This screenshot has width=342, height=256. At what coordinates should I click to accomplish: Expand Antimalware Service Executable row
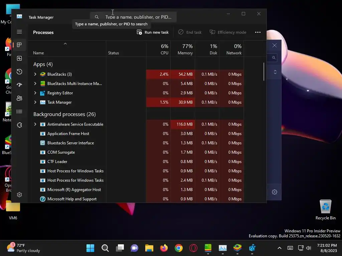[35, 124]
